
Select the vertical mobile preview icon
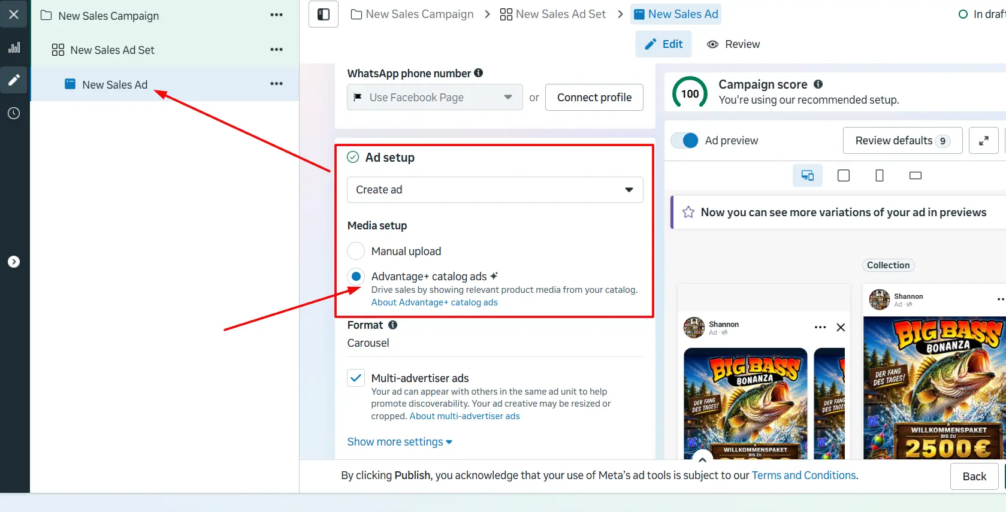point(880,175)
